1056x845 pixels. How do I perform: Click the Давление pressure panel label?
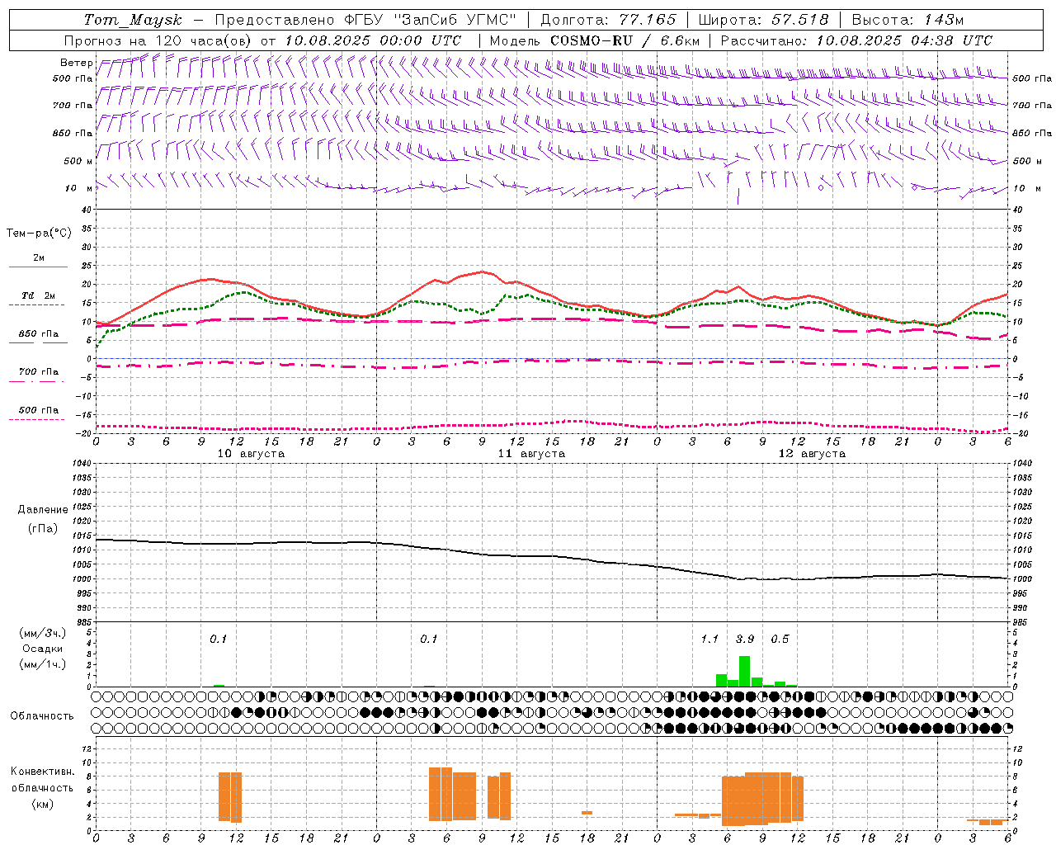point(43,510)
